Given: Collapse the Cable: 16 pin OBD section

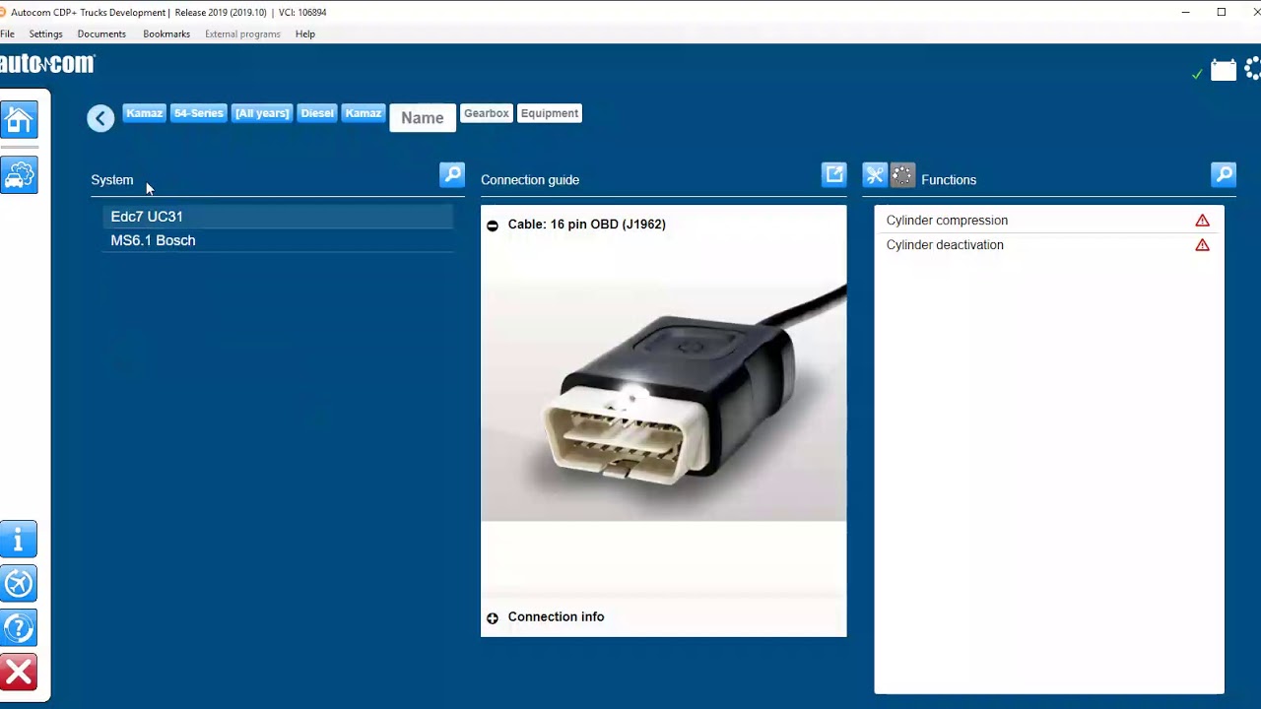Looking at the screenshot, I should click(x=493, y=226).
